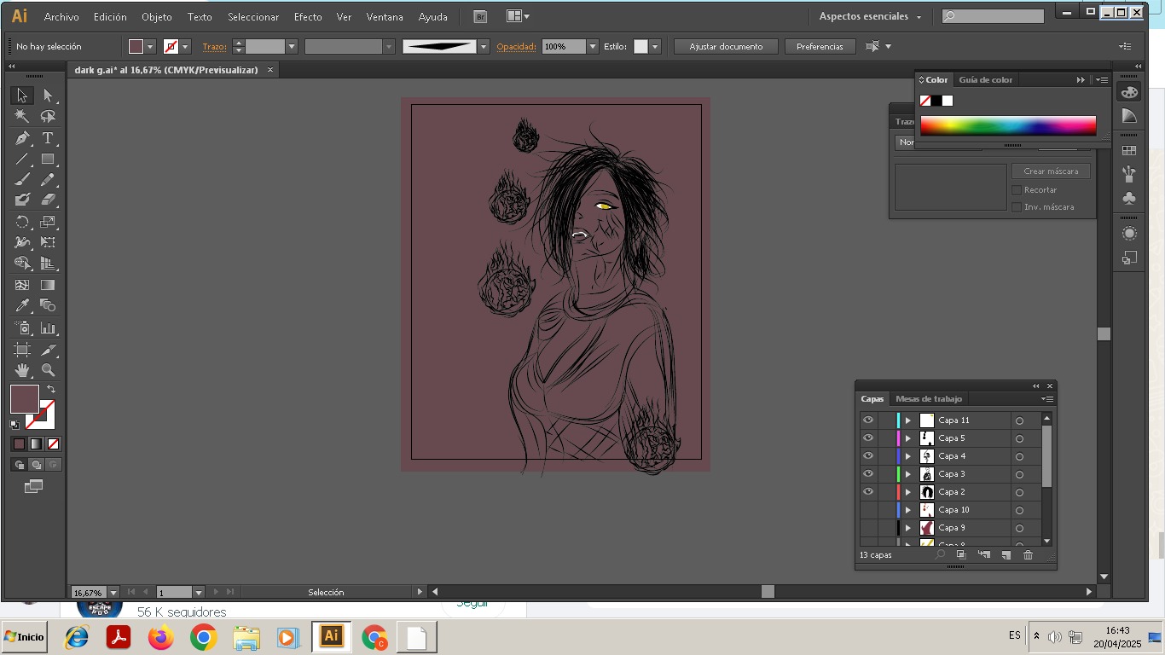Select the Artboard tool
This screenshot has width=1165, height=655.
point(22,350)
